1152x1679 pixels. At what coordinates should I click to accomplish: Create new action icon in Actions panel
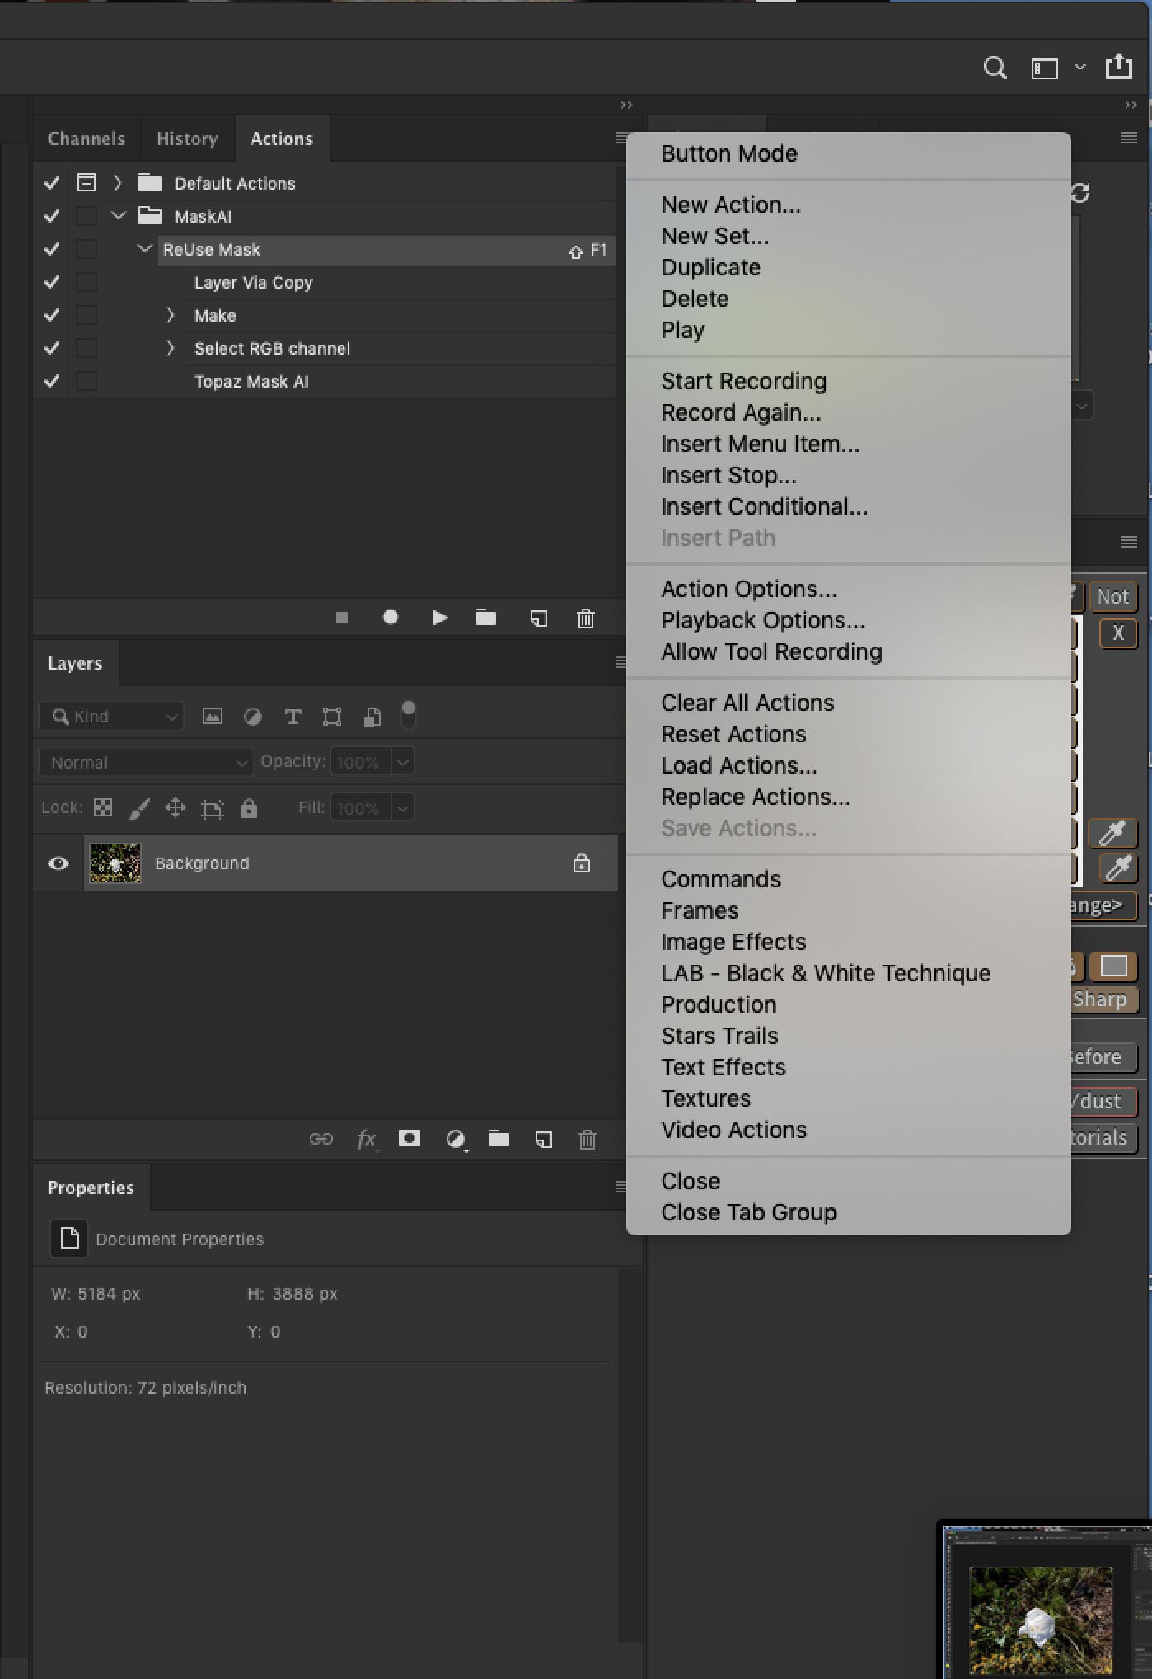pyautogui.click(x=538, y=618)
